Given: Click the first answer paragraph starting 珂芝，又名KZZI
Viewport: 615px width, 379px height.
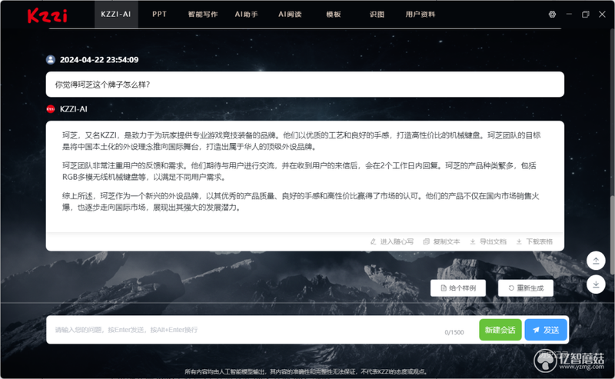Looking at the screenshot, I should pos(301,141).
